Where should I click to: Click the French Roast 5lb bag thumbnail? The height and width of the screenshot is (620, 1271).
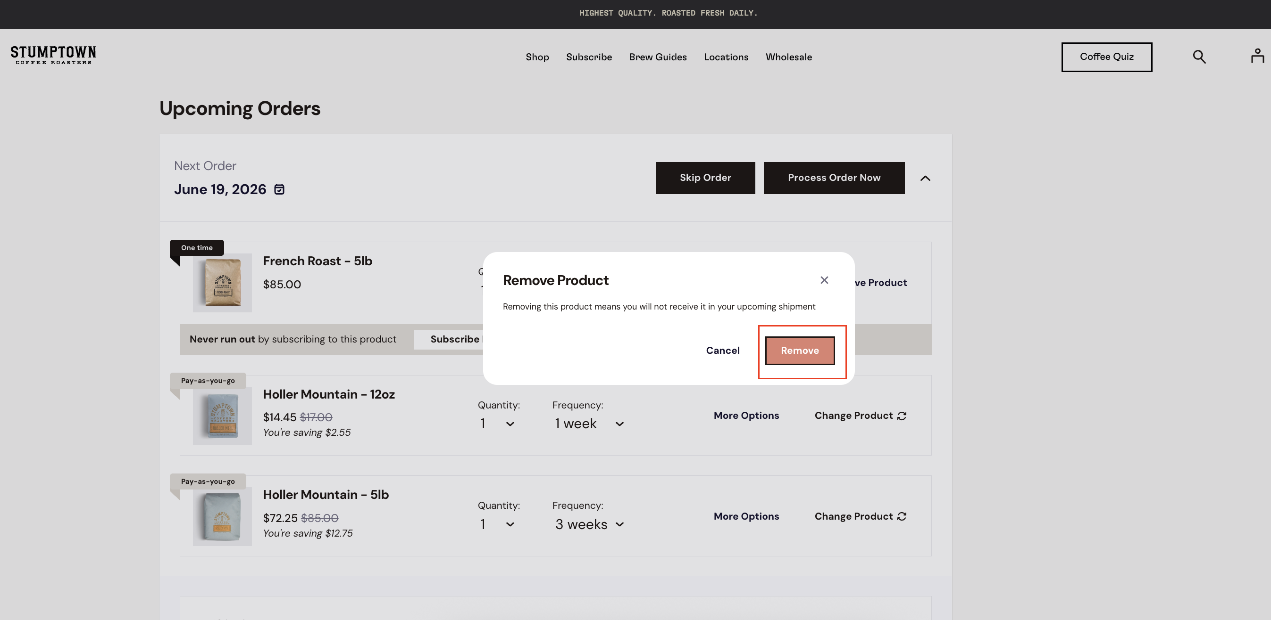[222, 282]
